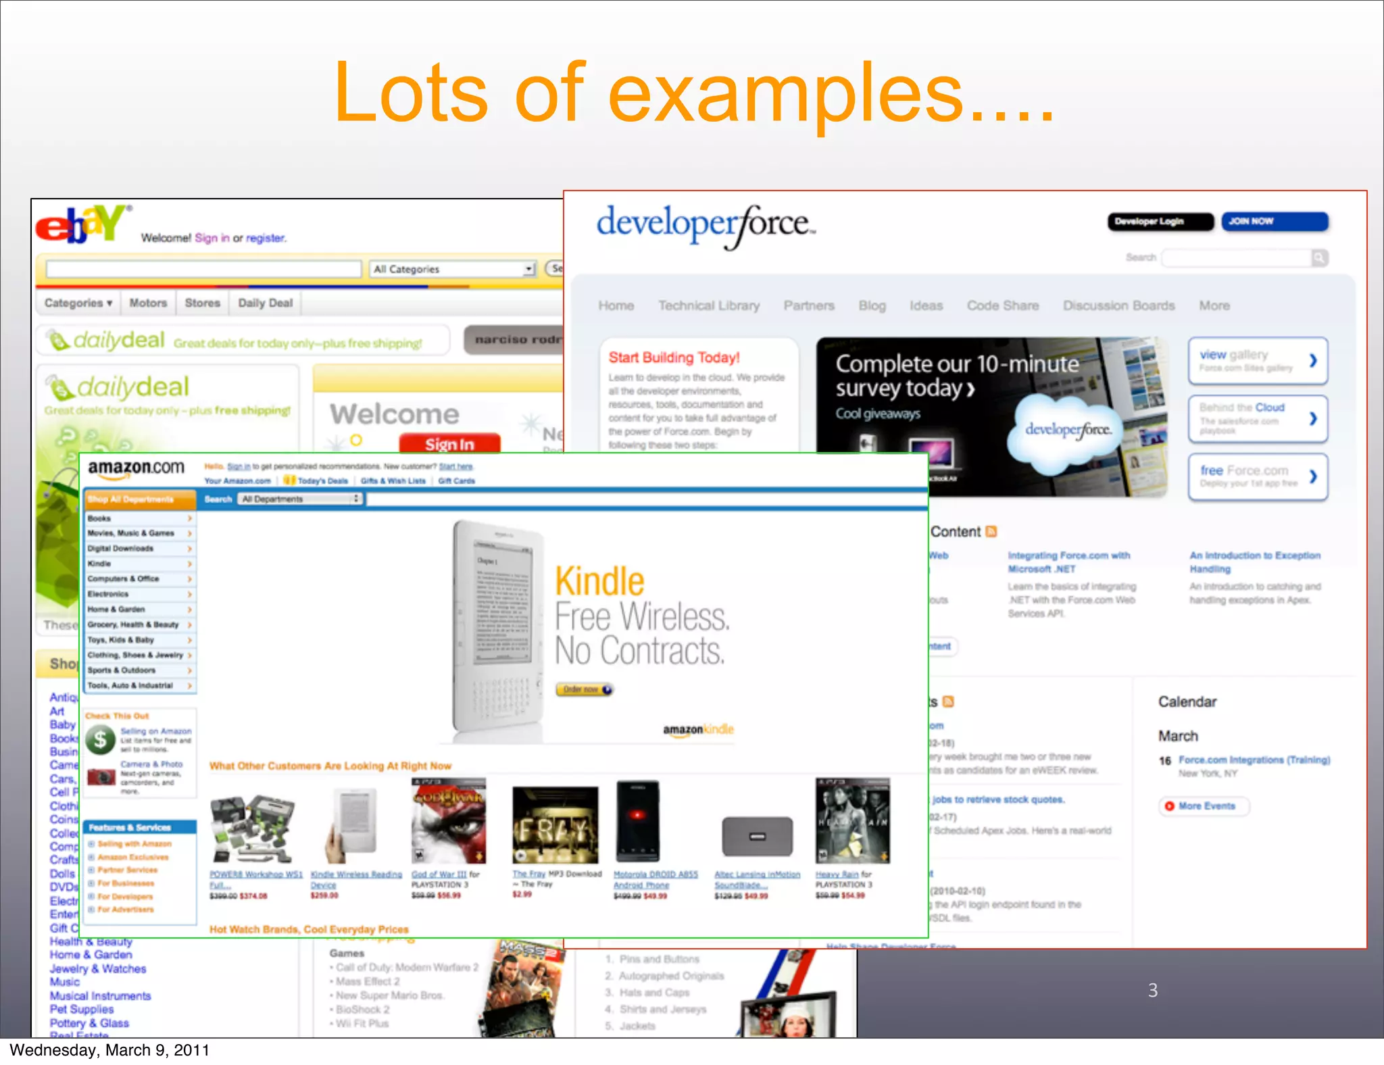Open the God of War III thumbnail

[x=449, y=821]
